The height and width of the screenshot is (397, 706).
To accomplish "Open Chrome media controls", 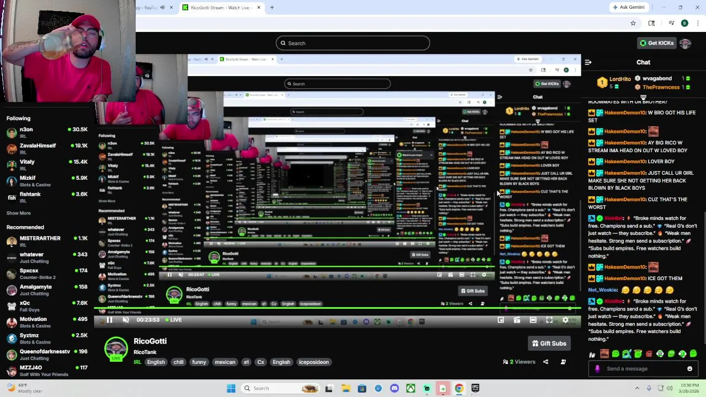I will pos(671,23).
